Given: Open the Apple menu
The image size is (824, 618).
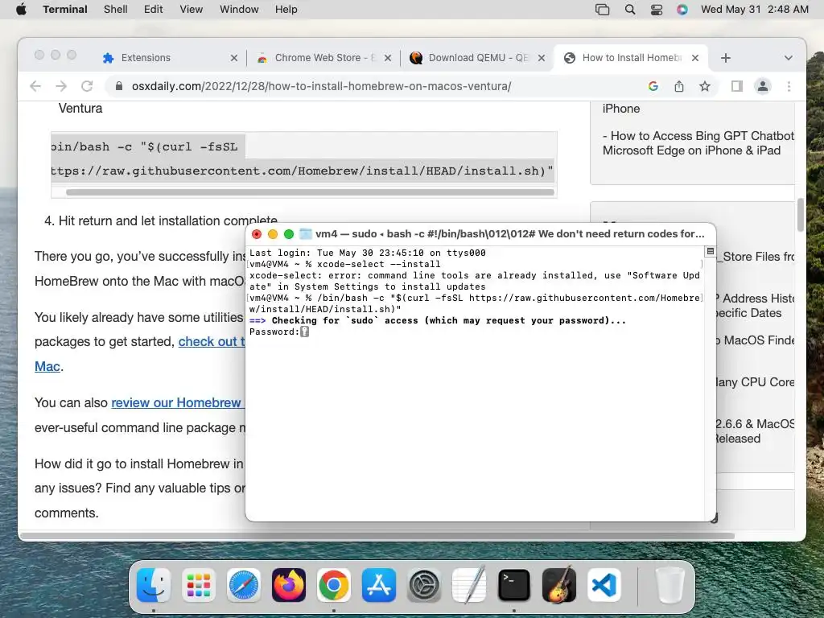Looking at the screenshot, I should (21, 10).
